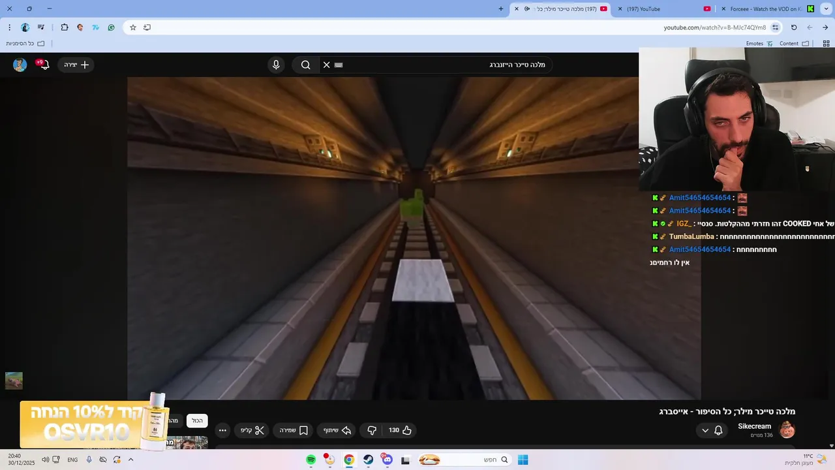Open the volume speaker icon in tray
The width and height of the screenshot is (835, 470).
(45, 460)
